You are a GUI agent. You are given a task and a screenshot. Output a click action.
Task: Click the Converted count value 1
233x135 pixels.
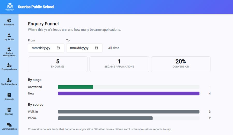(x=210, y=87)
